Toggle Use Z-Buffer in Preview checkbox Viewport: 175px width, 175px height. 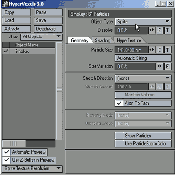coord(6,160)
